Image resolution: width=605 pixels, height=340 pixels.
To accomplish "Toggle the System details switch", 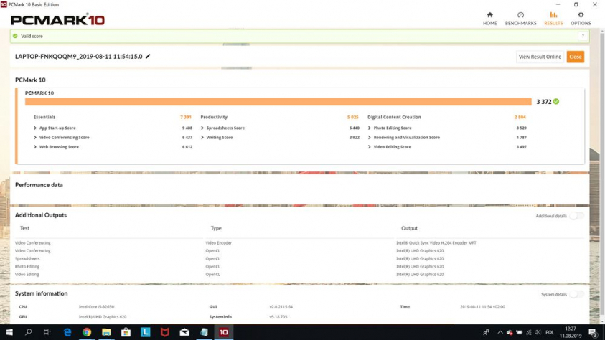I will click(576, 294).
